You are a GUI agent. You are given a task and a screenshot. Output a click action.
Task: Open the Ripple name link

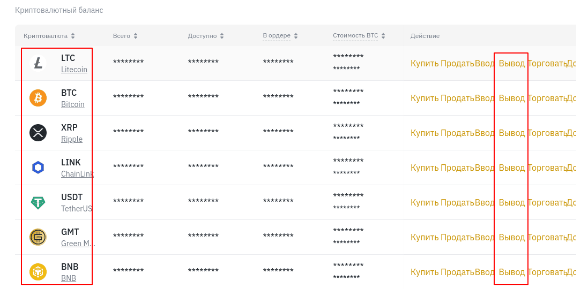click(x=72, y=139)
